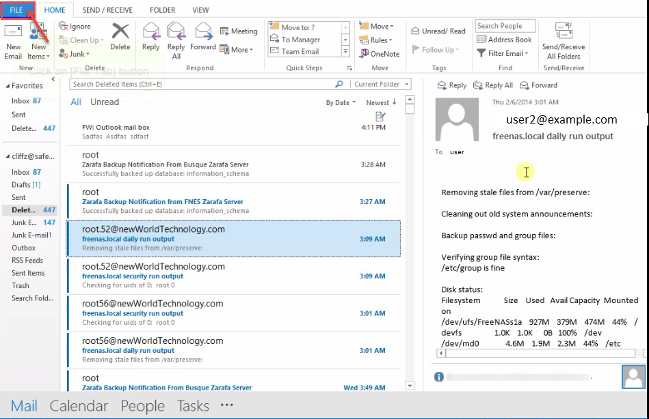Viewport: 649px width, 419px height.
Task: Click the Reply ribbon icon
Action: coord(150,37)
